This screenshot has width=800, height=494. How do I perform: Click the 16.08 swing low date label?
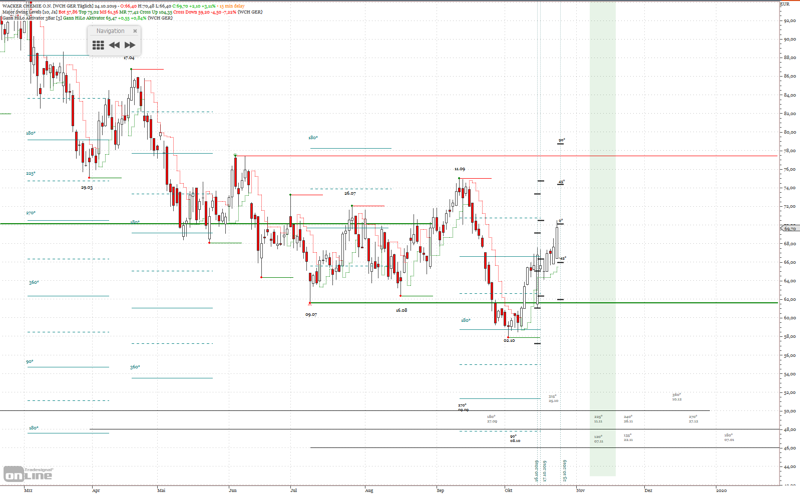pos(402,310)
